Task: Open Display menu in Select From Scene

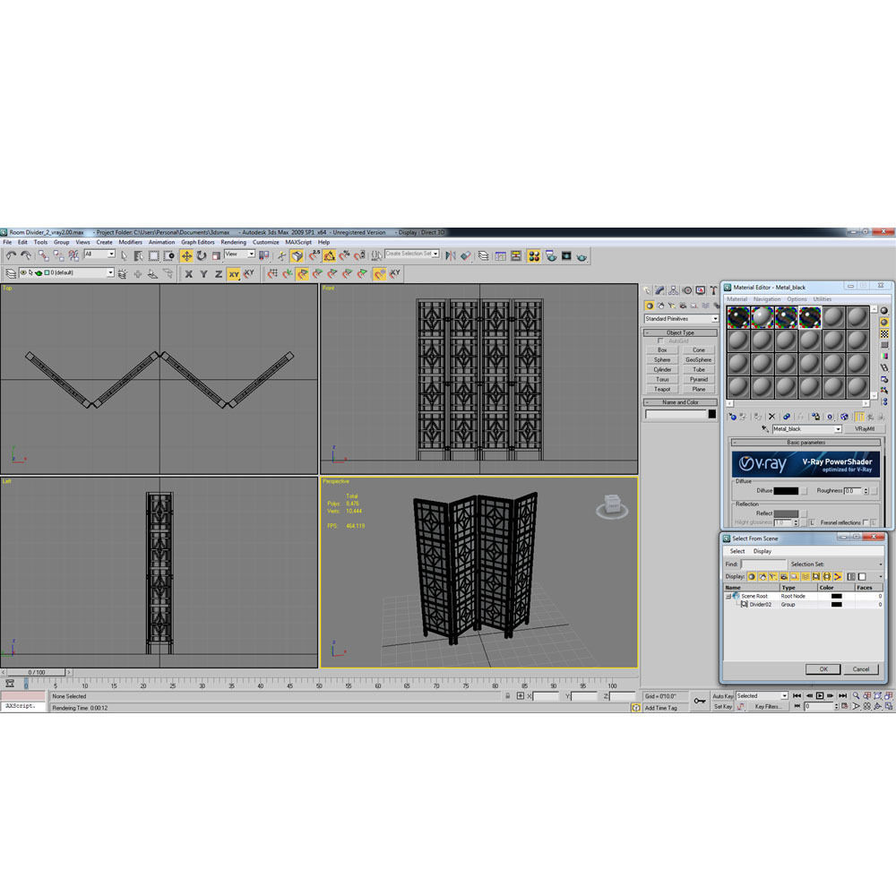Action: pos(762,551)
